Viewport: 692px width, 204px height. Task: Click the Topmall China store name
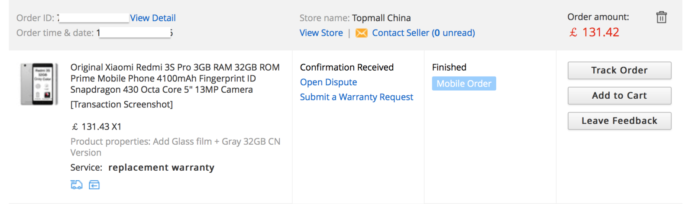[x=381, y=18]
